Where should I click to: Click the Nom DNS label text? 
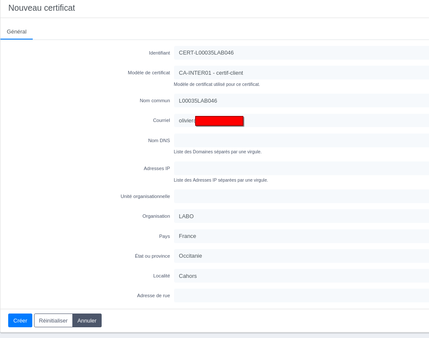click(x=159, y=140)
